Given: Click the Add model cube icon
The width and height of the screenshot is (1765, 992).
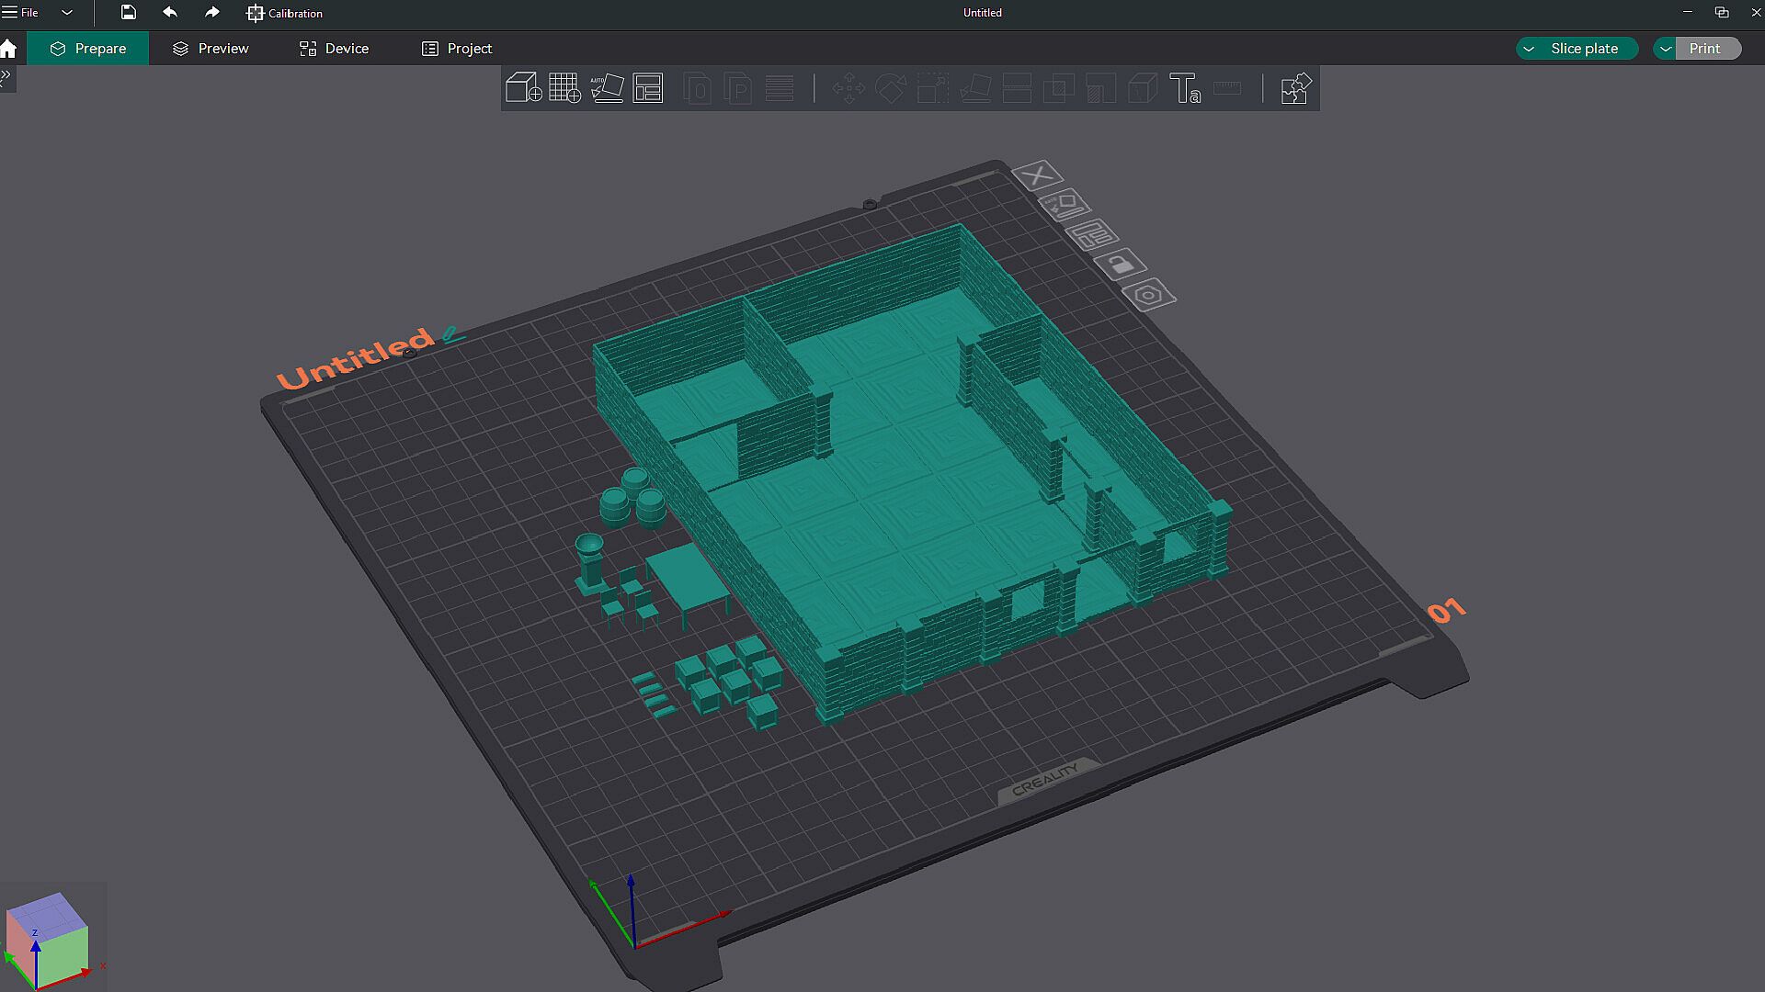Looking at the screenshot, I should [x=523, y=88].
